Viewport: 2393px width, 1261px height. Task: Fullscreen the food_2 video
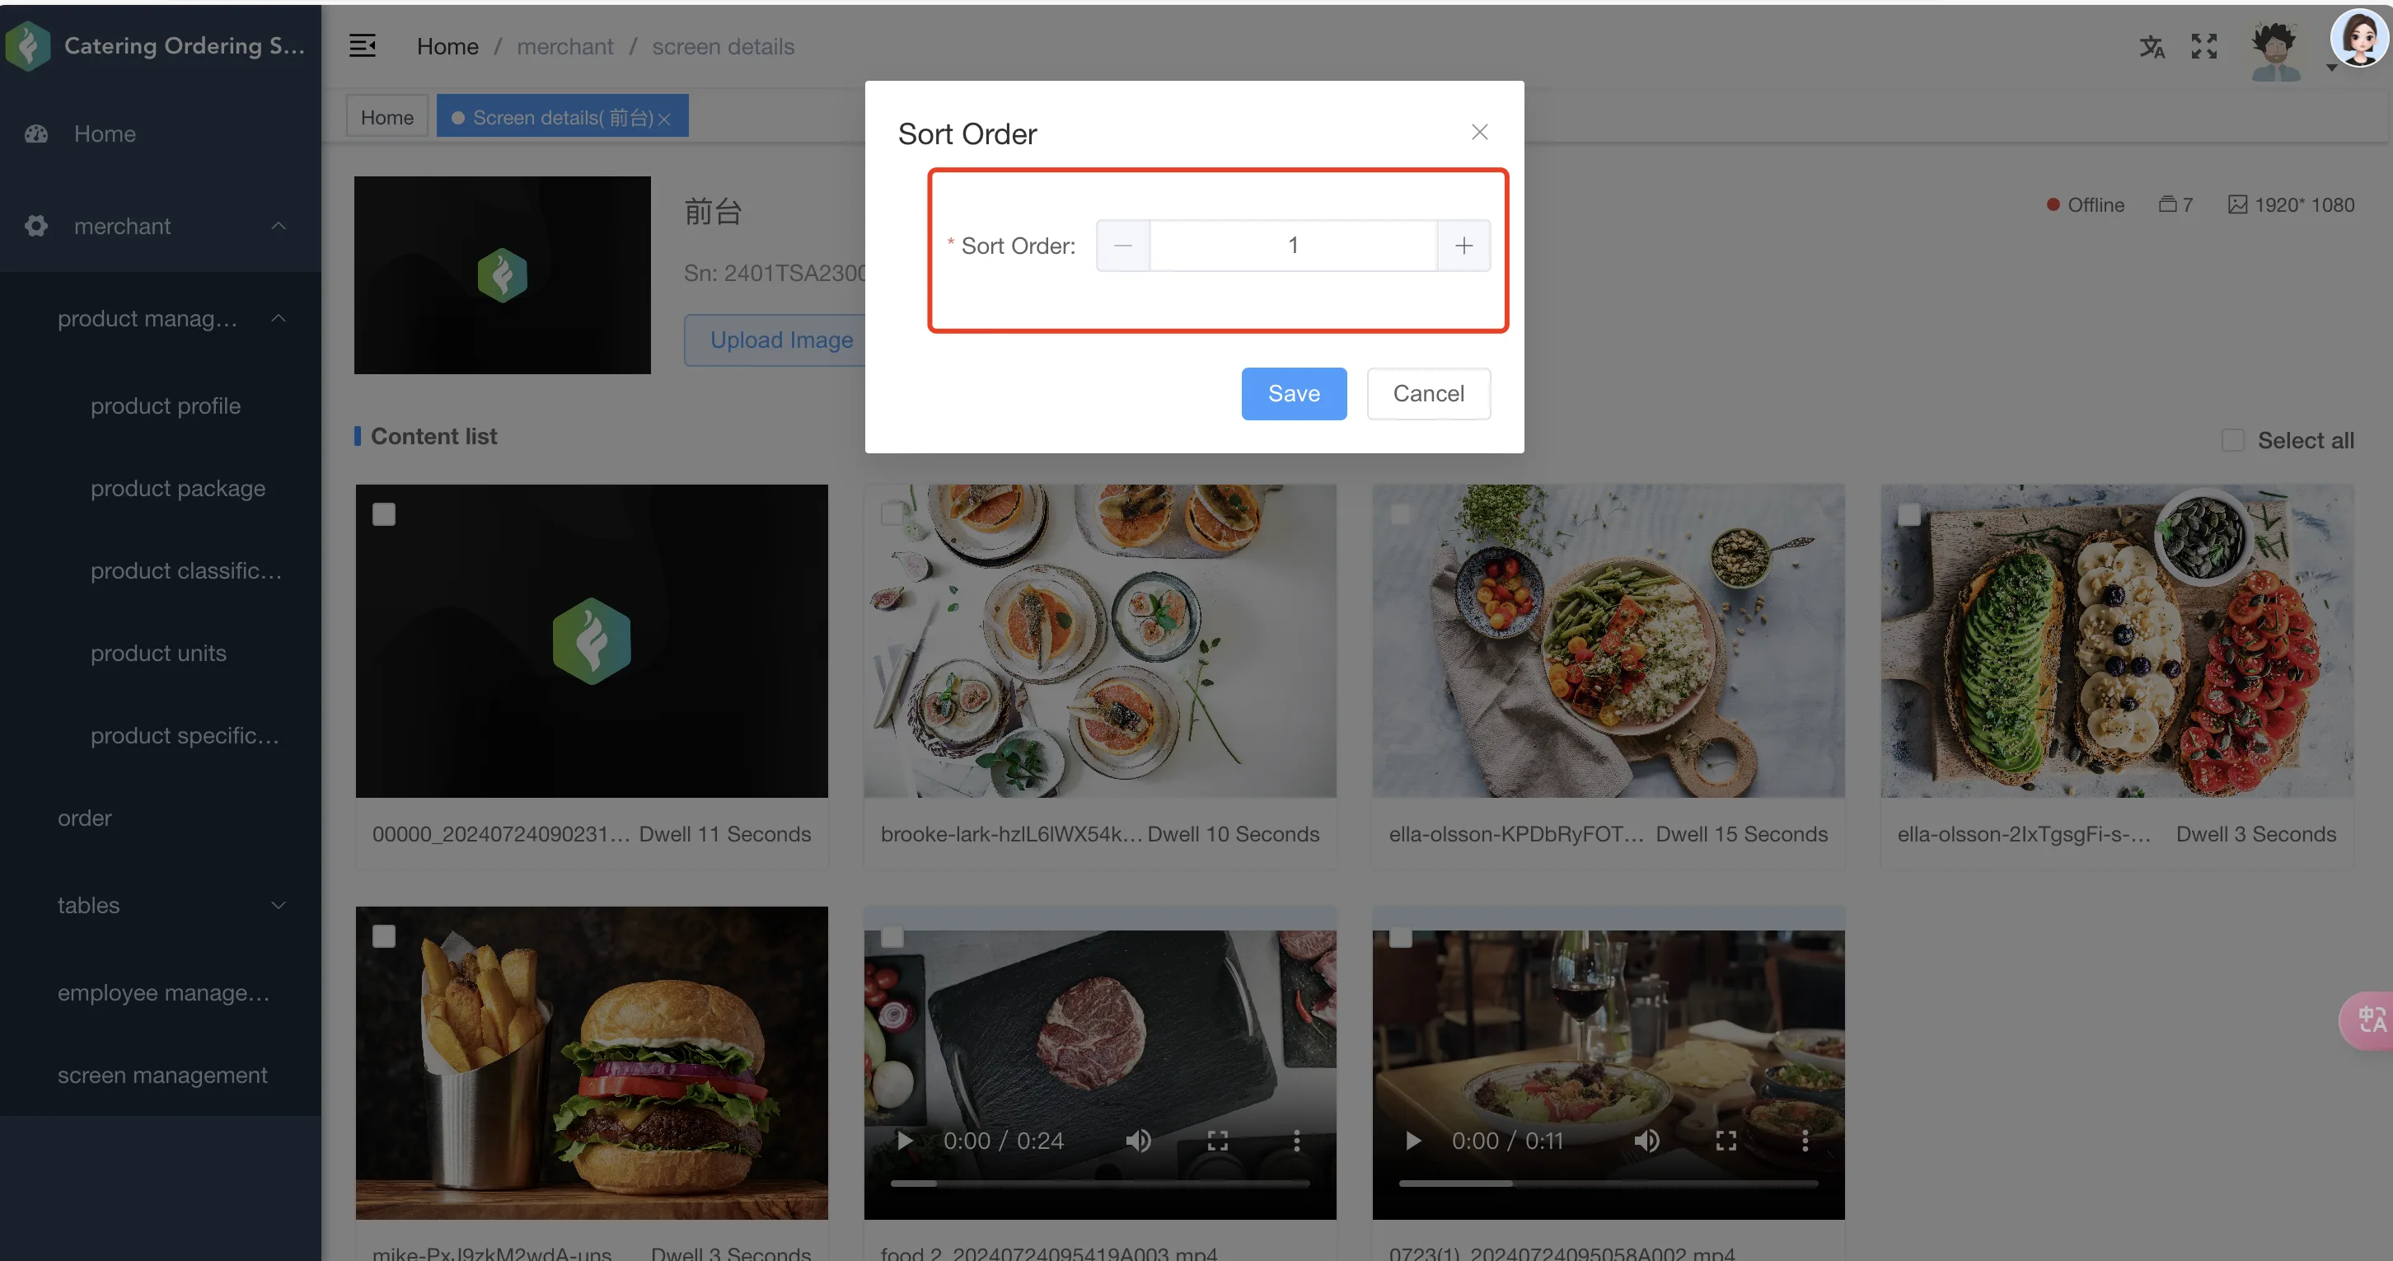[x=1217, y=1140]
